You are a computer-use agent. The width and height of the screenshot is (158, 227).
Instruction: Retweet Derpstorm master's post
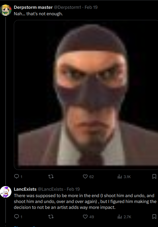pos(51,177)
